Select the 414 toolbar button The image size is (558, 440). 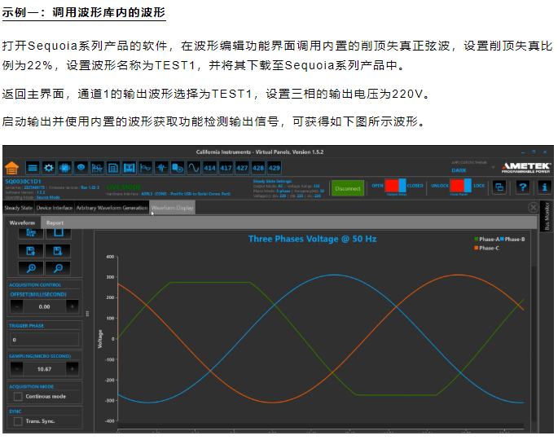pyautogui.click(x=210, y=167)
